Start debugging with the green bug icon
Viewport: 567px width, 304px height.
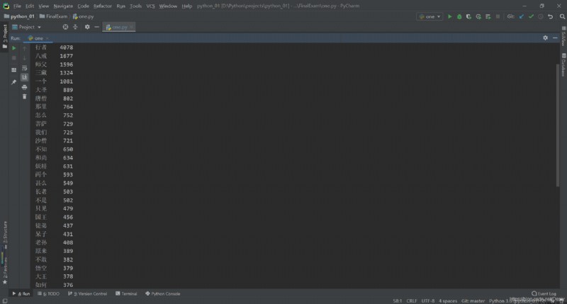(x=459, y=16)
